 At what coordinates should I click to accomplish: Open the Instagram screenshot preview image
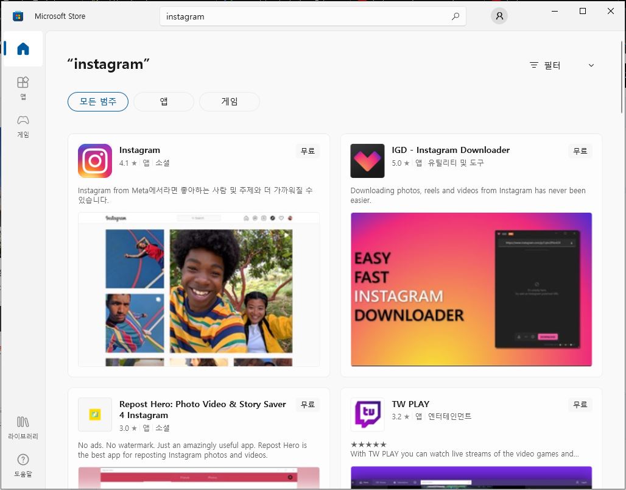click(x=199, y=289)
